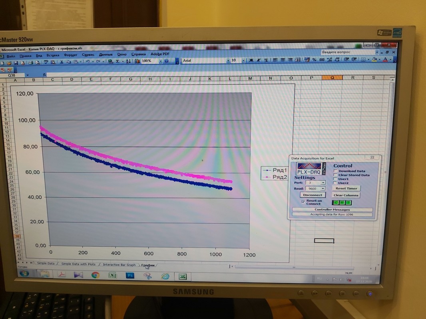Enable the Download Data checkbox
Image resolution: width=426 pixels, height=319 pixels.
point(336,171)
